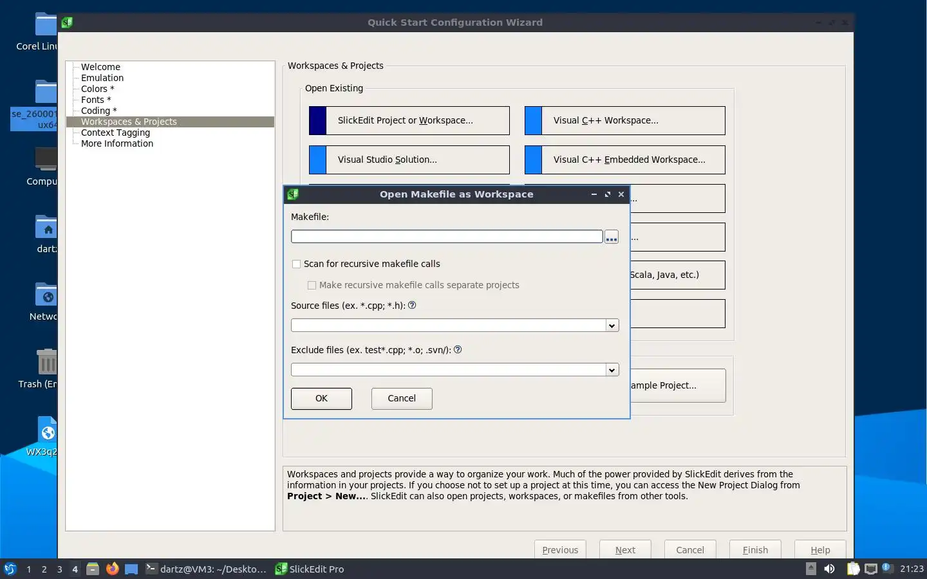Viewport: 927px width, 579px height.
Task: Click Visual Studio Solution button
Action: click(409, 160)
